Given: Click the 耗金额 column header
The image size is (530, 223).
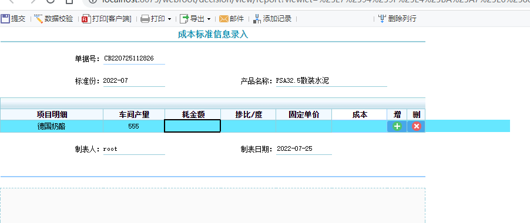Looking at the screenshot, I should (193, 114).
